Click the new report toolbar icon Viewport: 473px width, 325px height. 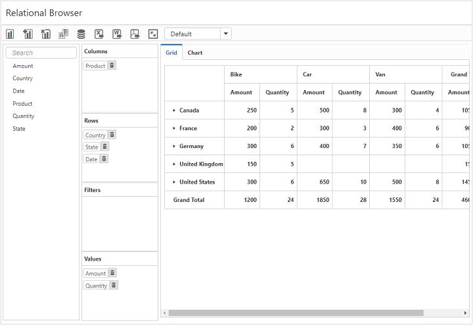(10, 34)
